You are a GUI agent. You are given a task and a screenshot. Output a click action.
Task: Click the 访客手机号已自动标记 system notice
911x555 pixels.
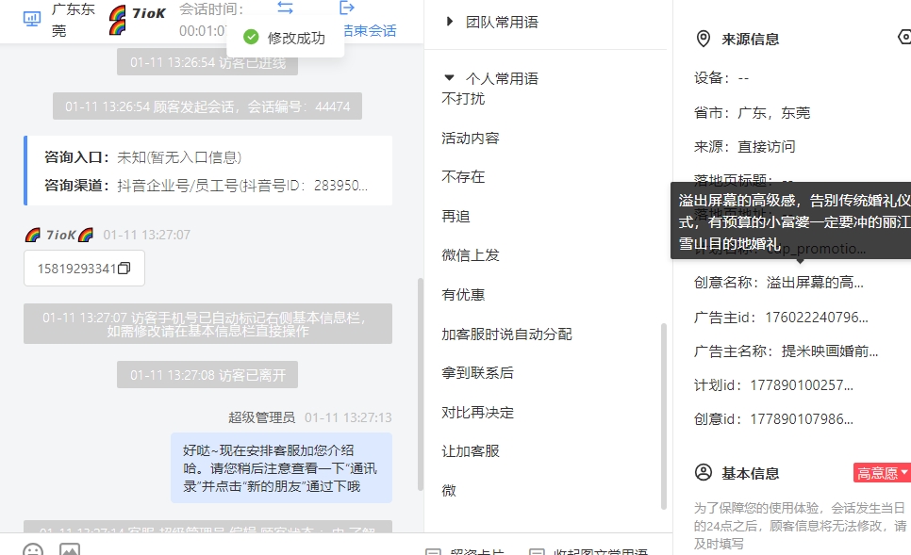point(208,324)
